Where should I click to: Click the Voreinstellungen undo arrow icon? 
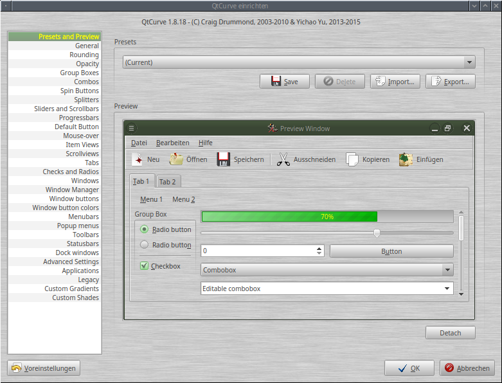click(16, 368)
